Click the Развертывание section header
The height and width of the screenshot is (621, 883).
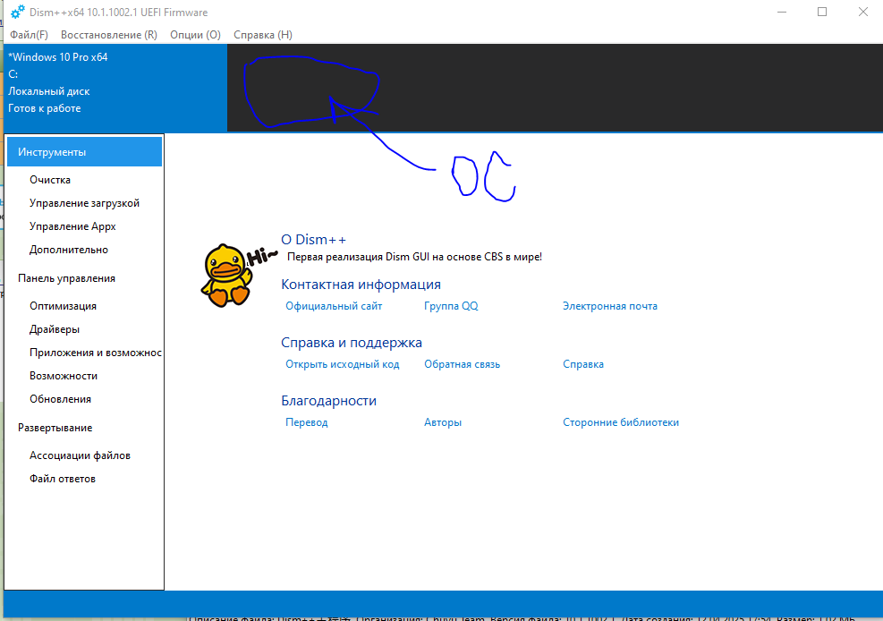click(x=55, y=428)
